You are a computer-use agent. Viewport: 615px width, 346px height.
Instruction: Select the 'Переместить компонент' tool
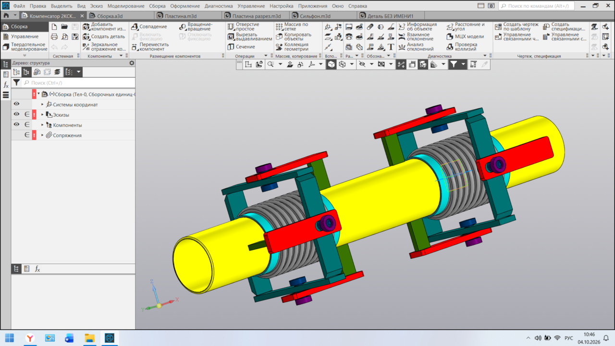pyautogui.click(x=150, y=47)
